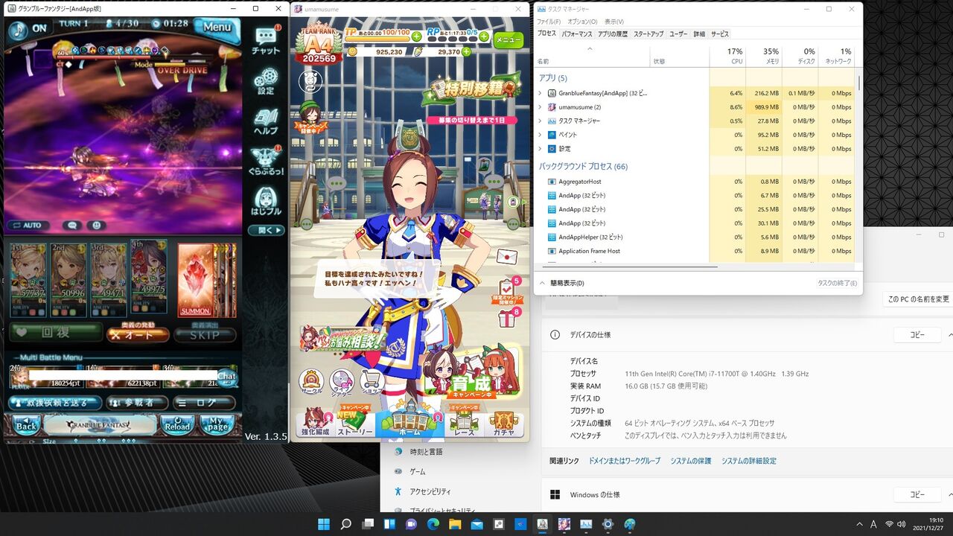
Task: Switch to パフォーマンス tab
Action: coord(577,34)
